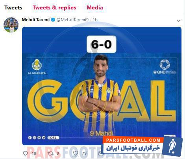Viewport: 185px width, 159px height.
Task: Click the Facebook icon in the image footer
Action: (x=30, y=138)
